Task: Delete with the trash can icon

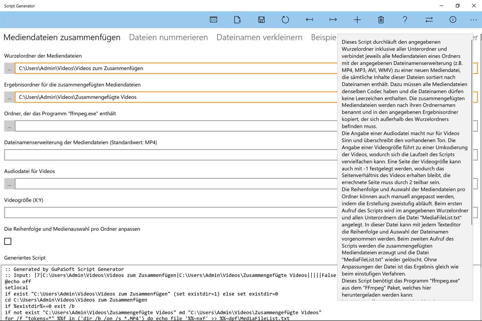Action: pos(381,20)
